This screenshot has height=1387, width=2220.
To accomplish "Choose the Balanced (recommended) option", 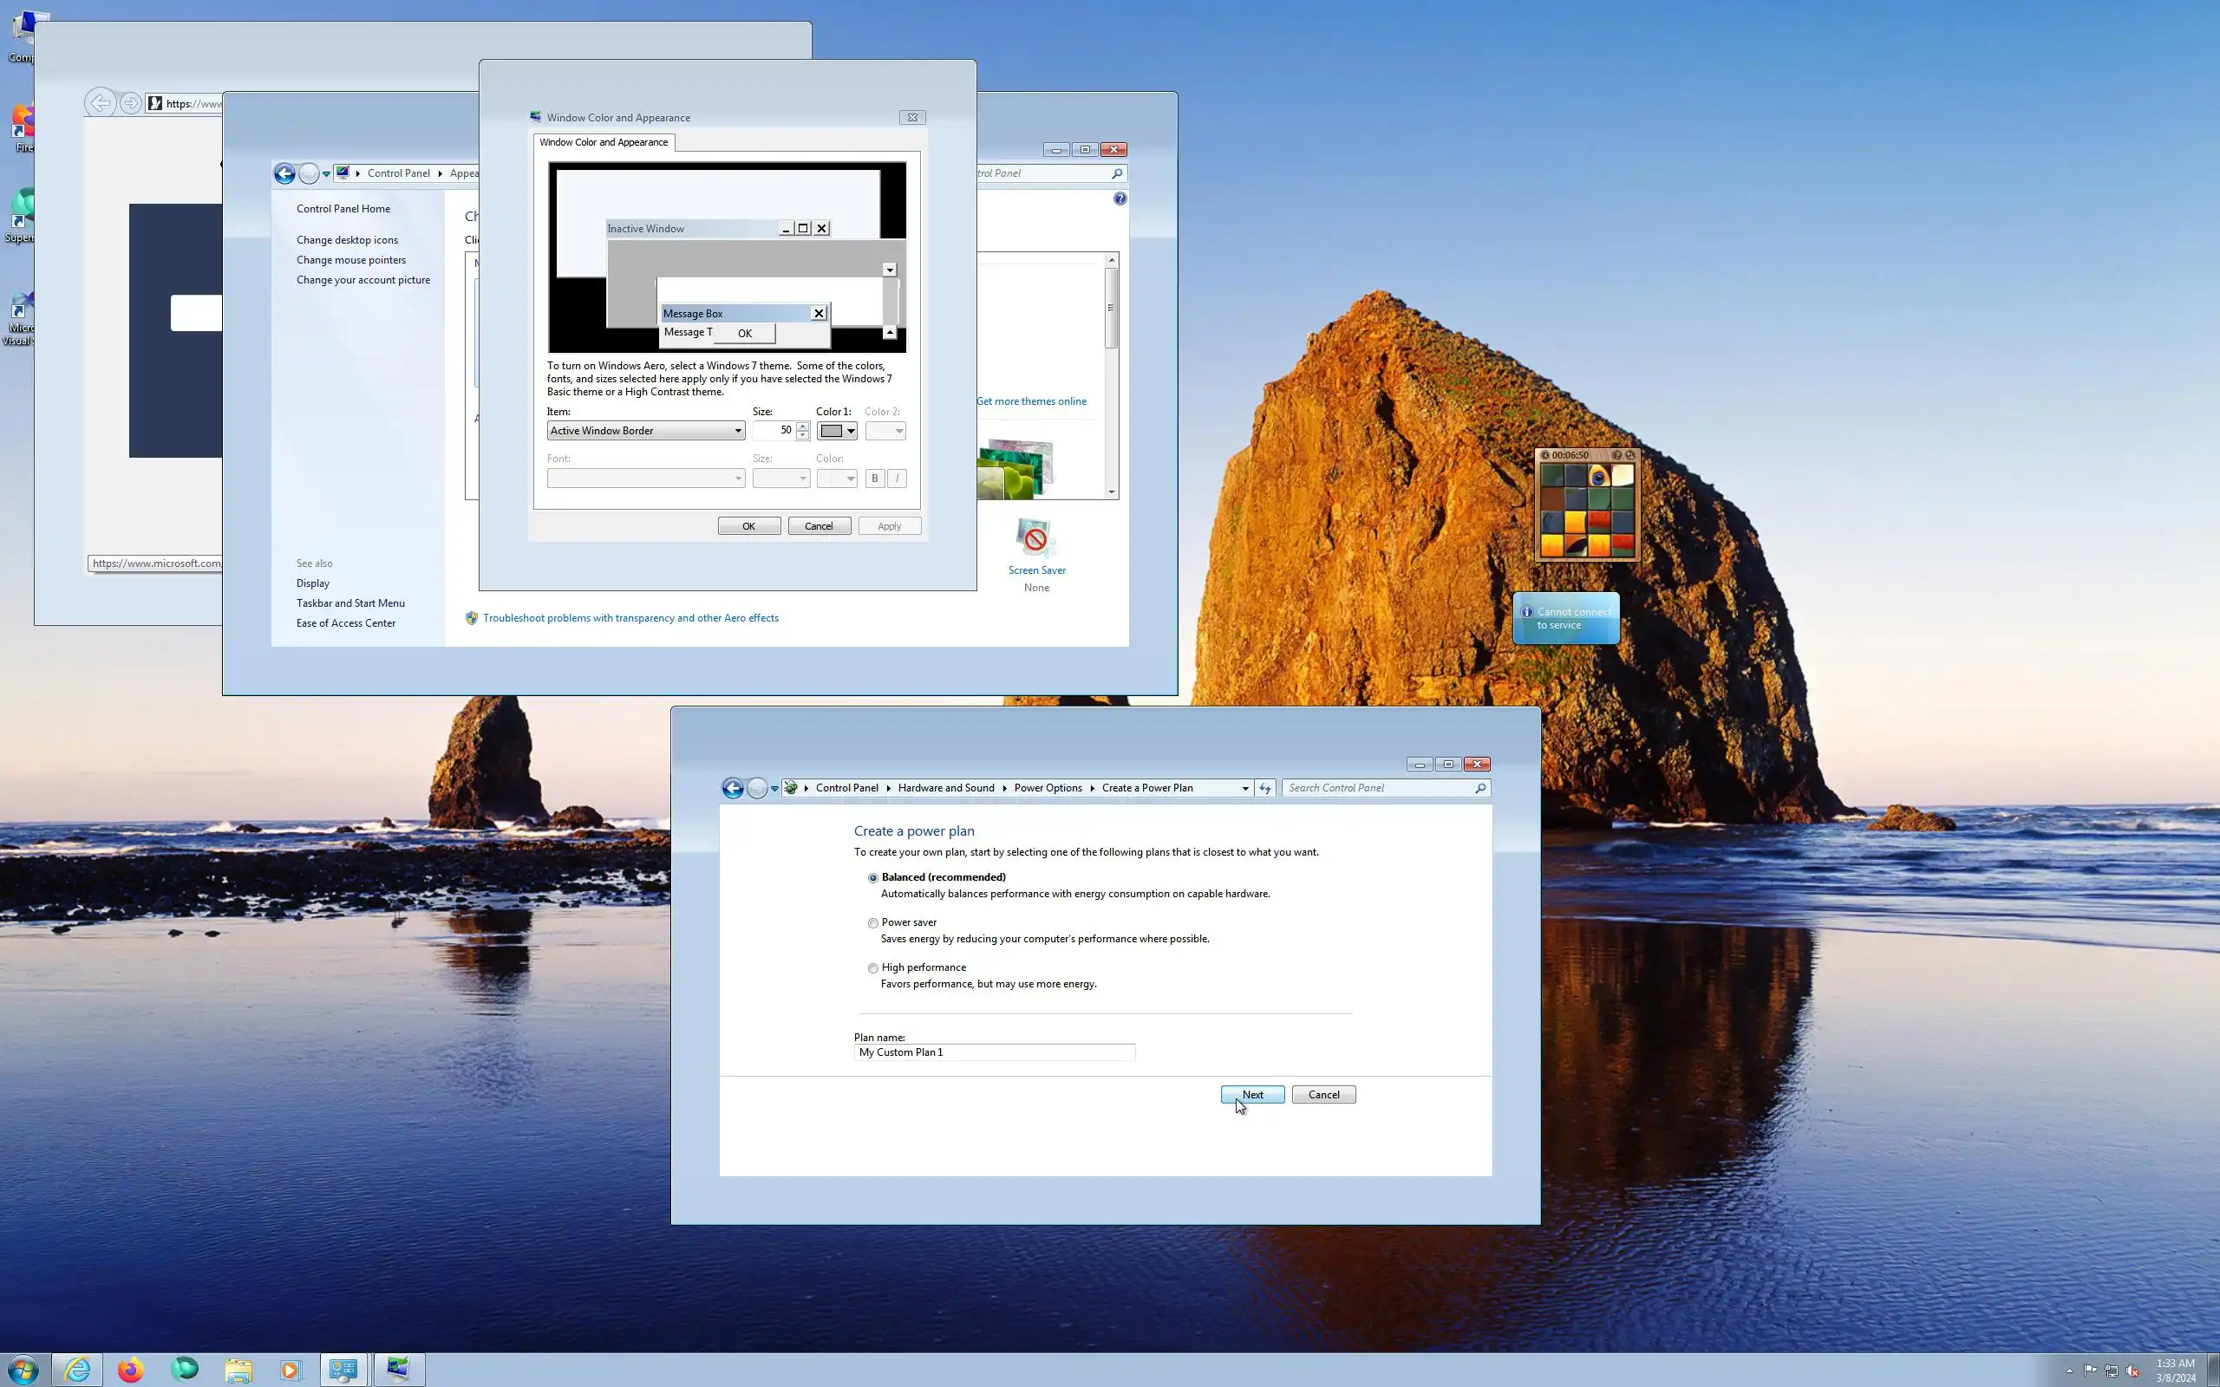I will click(873, 878).
